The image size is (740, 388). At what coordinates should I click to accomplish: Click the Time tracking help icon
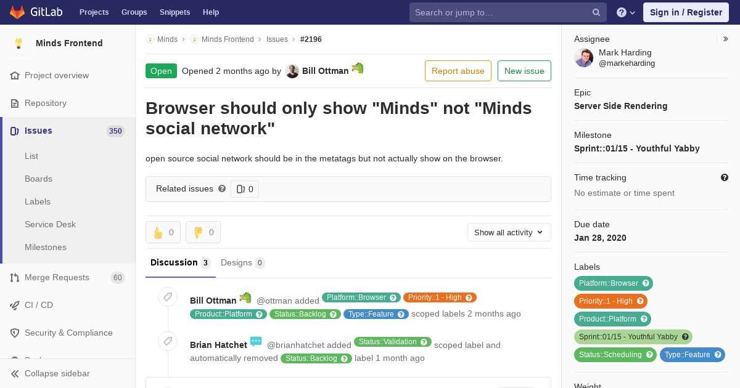[725, 177]
